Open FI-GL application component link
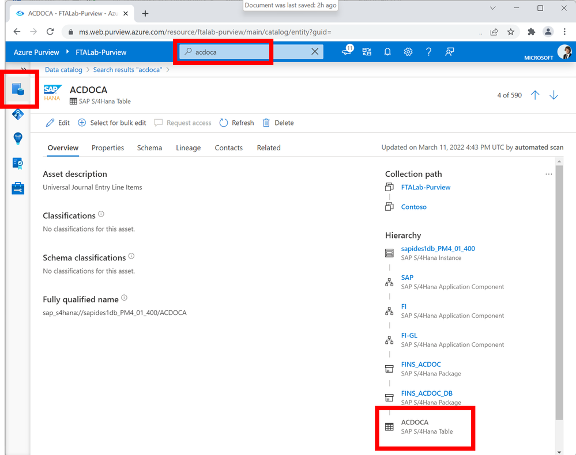 409,335
